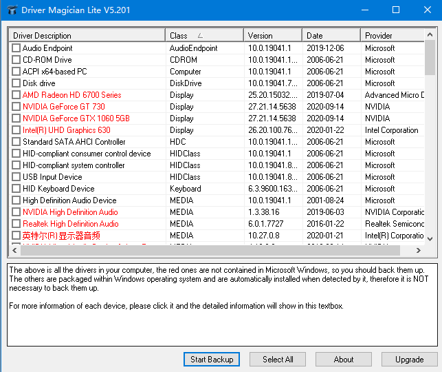This screenshot has width=442, height=372.
Task: Click the vertical scrollbar thumb
Action: pyautogui.click(x=430, y=58)
